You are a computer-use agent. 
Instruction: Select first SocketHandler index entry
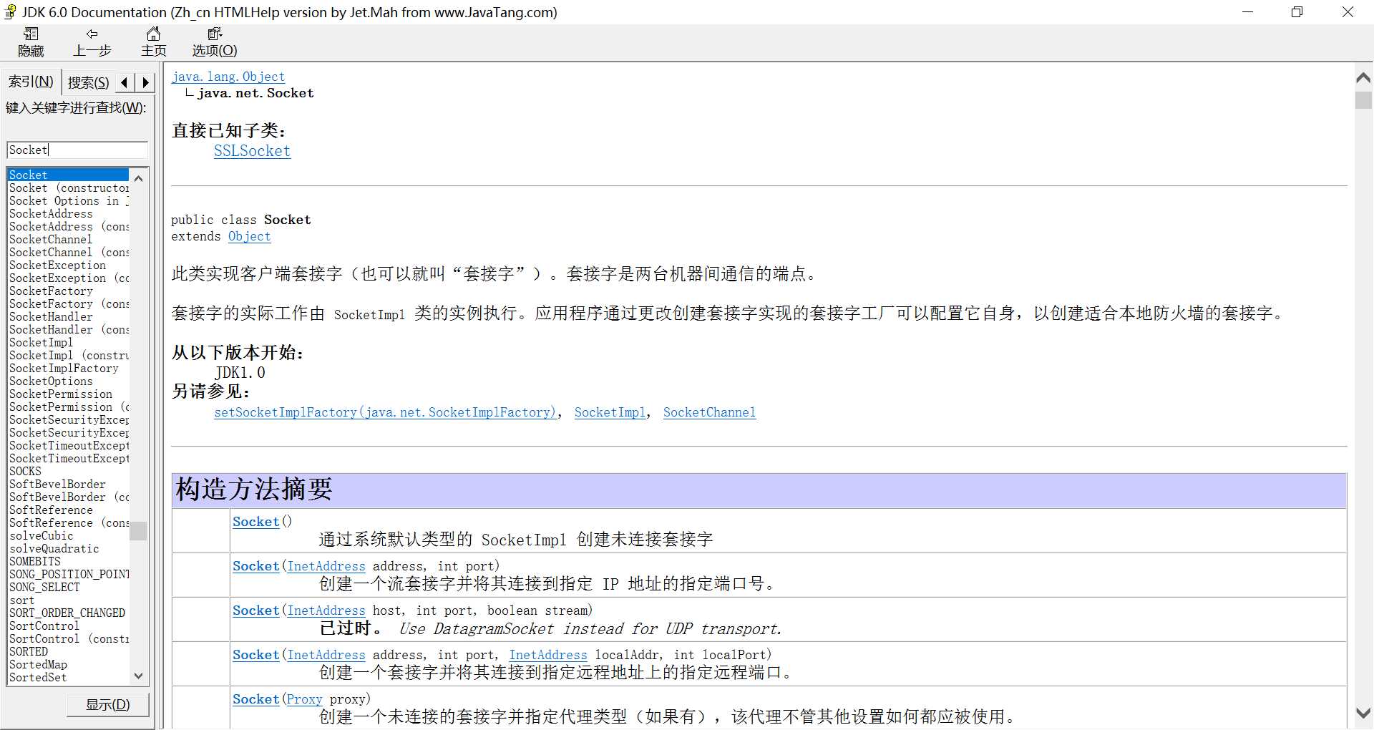click(x=51, y=316)
